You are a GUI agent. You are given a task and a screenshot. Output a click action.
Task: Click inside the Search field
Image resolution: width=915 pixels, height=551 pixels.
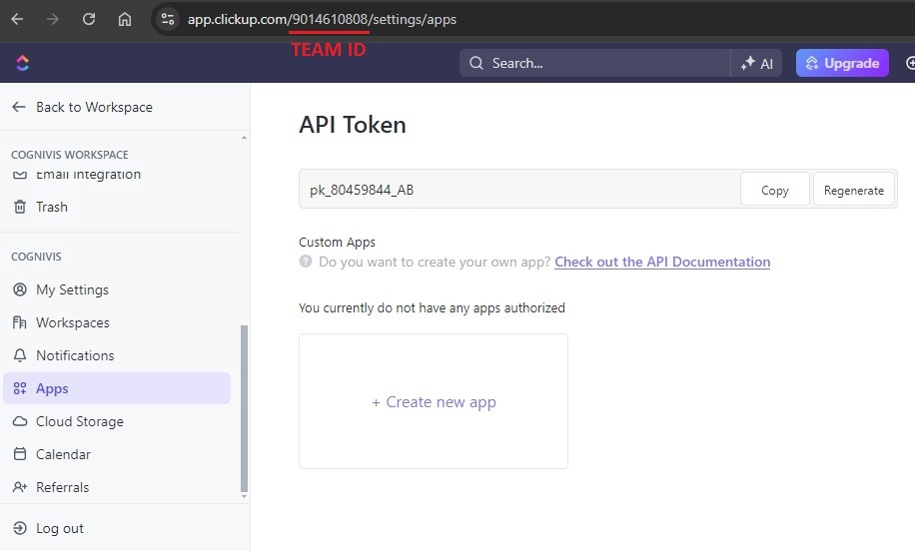point(599,63)
